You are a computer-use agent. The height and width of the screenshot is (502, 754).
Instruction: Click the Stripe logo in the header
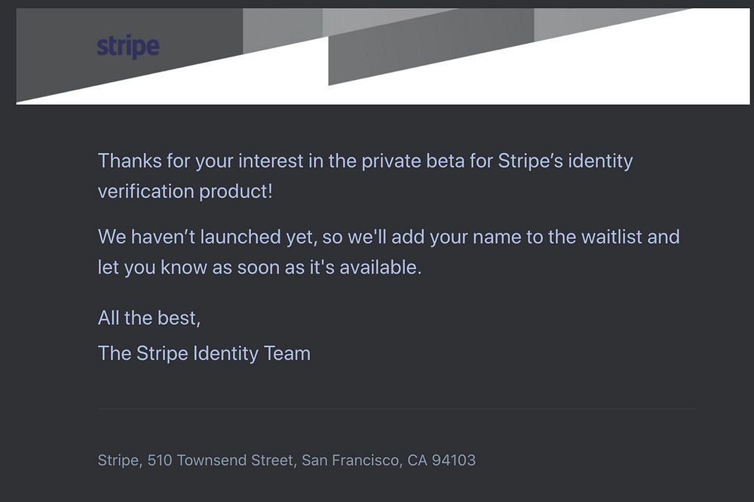128,47
